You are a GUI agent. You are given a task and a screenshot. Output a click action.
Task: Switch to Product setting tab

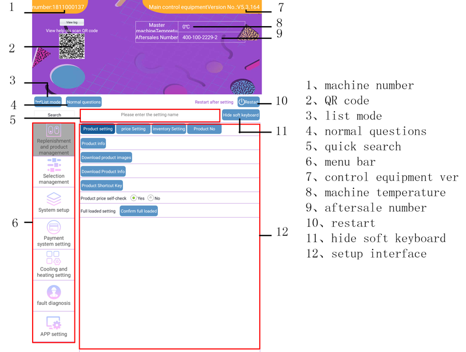pos(98,129)
